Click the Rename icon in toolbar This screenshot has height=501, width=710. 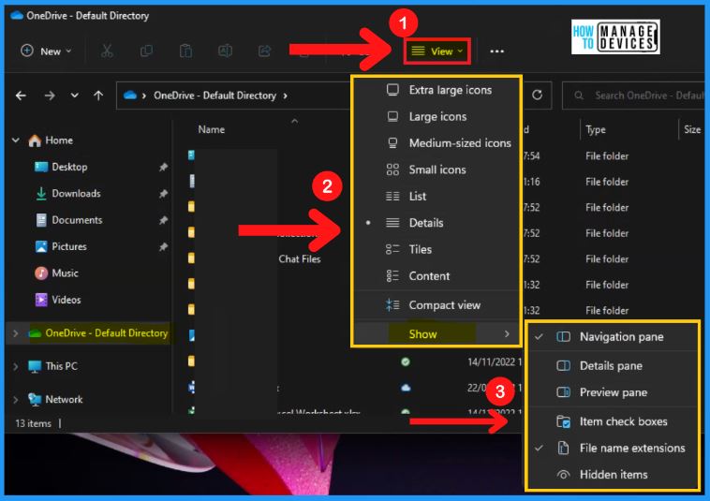click(225, 52)
